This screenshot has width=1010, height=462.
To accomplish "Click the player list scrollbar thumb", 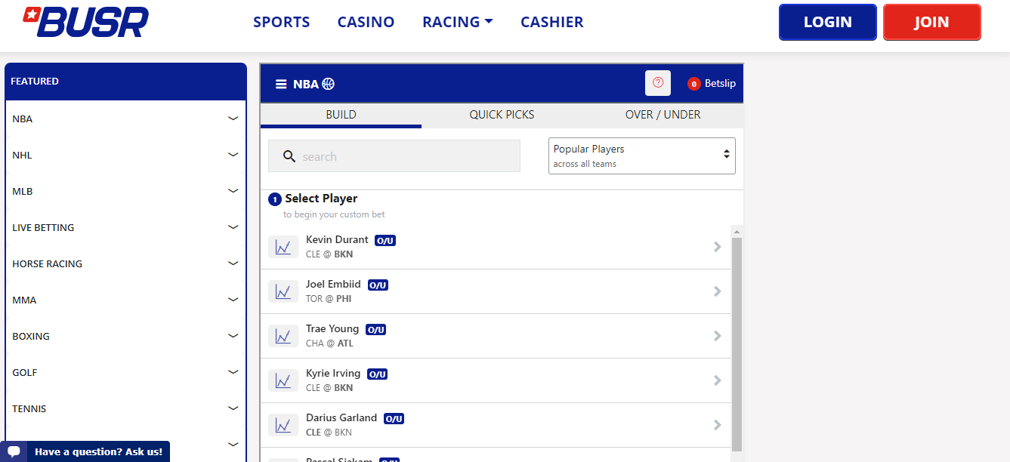I will (737, 343).
